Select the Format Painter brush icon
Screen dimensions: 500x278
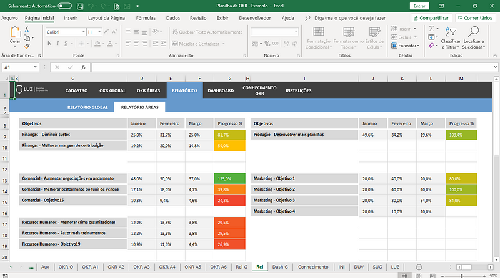27,47
